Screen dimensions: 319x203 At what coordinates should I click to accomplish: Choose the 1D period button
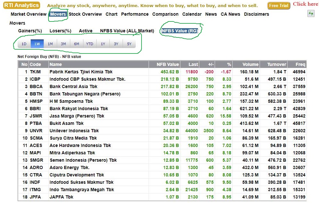coord(24,44)
